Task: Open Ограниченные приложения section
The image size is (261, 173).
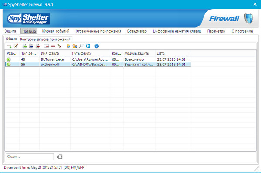Action: coord(98,31)
